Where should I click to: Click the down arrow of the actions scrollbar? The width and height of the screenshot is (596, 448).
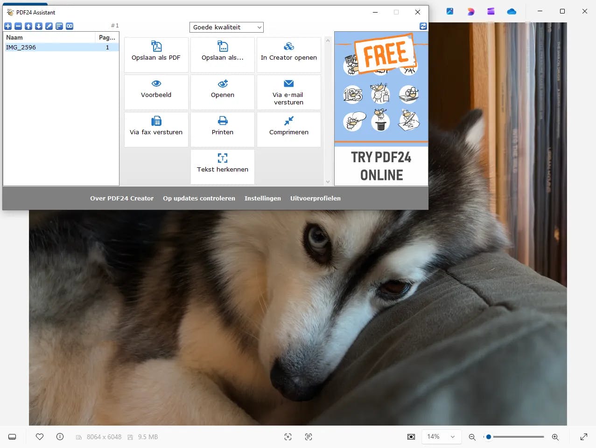pos(328,182)
